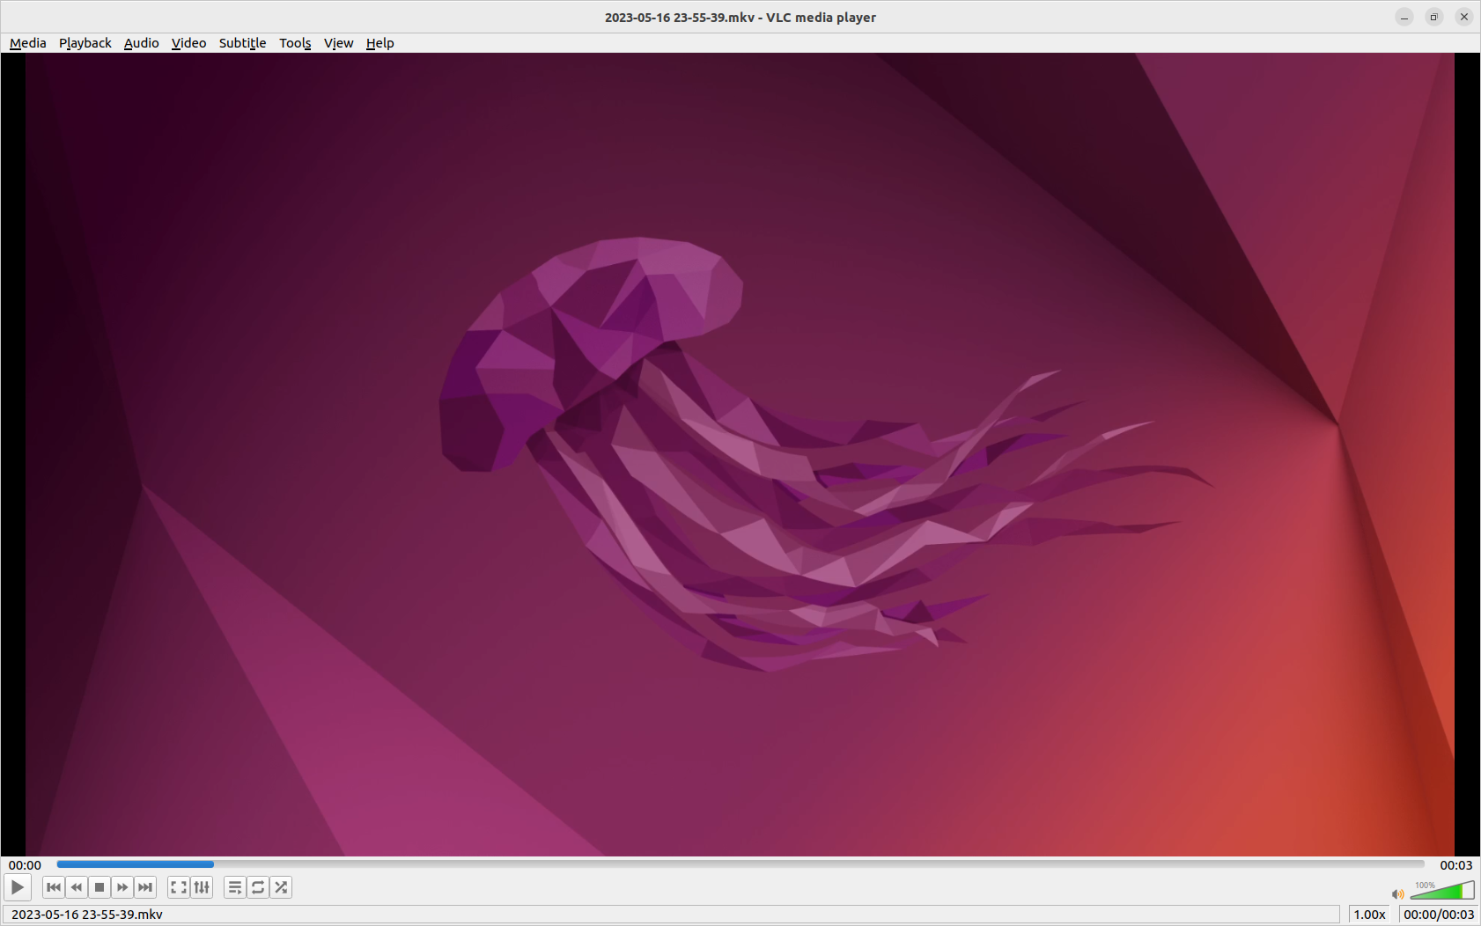Maximize the VLC window
Viewport: 1481px width, 926px height.
click(1434, 17)
